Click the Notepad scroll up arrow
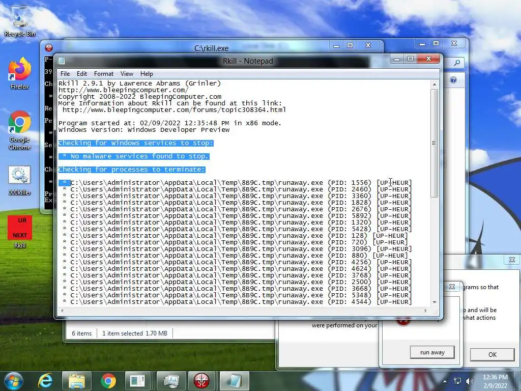 point(435,85)
